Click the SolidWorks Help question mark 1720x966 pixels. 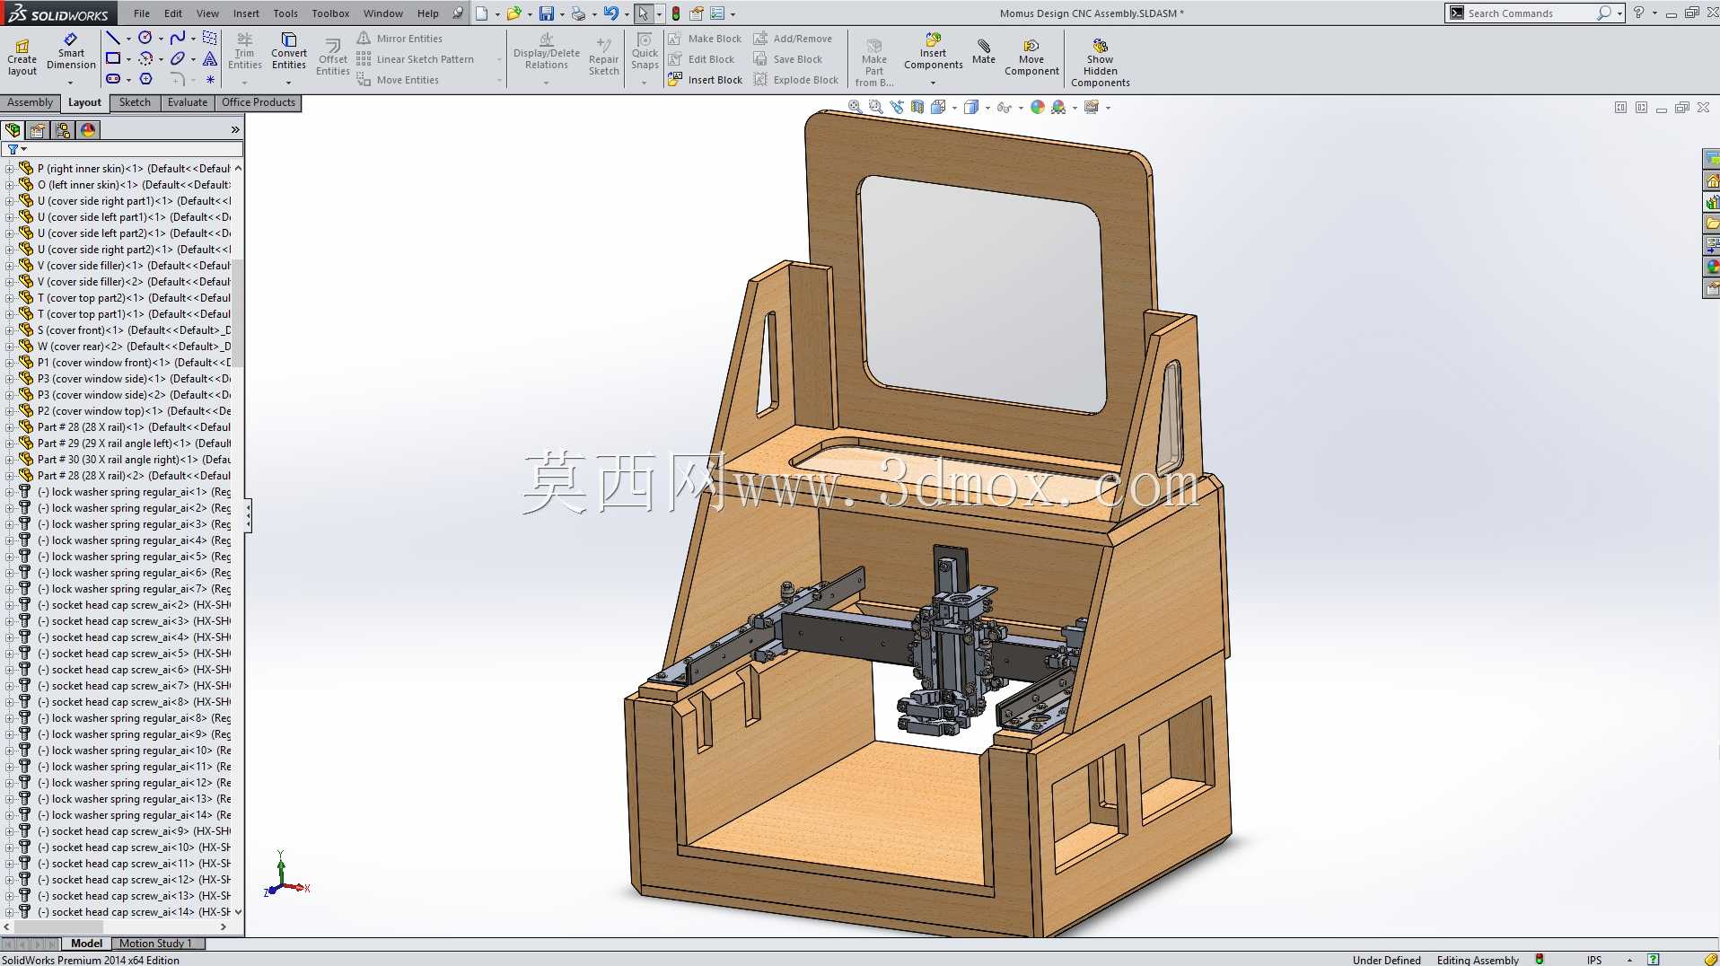1638,13
